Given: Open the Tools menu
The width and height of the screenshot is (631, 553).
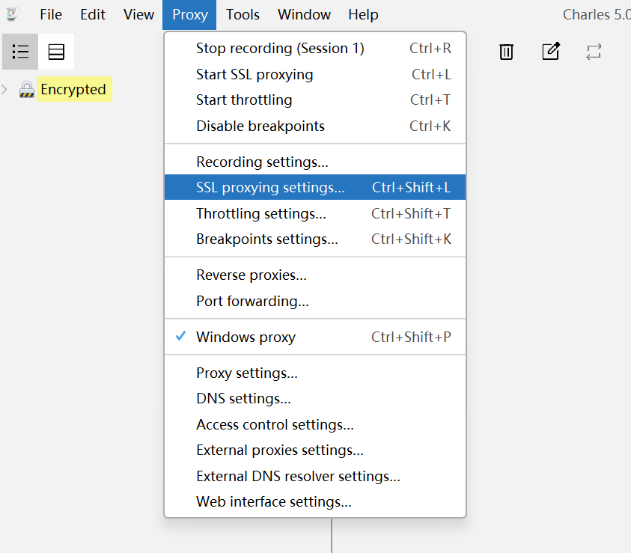Looking at the screenshot, I should tap(243, 15).
